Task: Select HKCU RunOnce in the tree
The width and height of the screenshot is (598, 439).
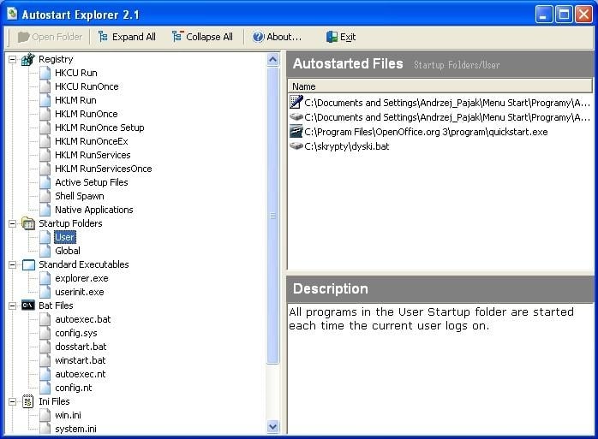Action: coord(87,86)
